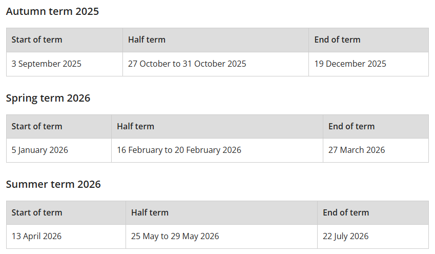Select the 27 March 2026 date

[x=357, y=150]
